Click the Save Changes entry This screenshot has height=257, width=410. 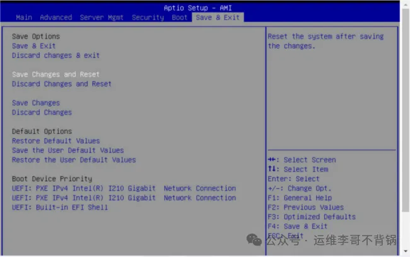click(36, 103)
